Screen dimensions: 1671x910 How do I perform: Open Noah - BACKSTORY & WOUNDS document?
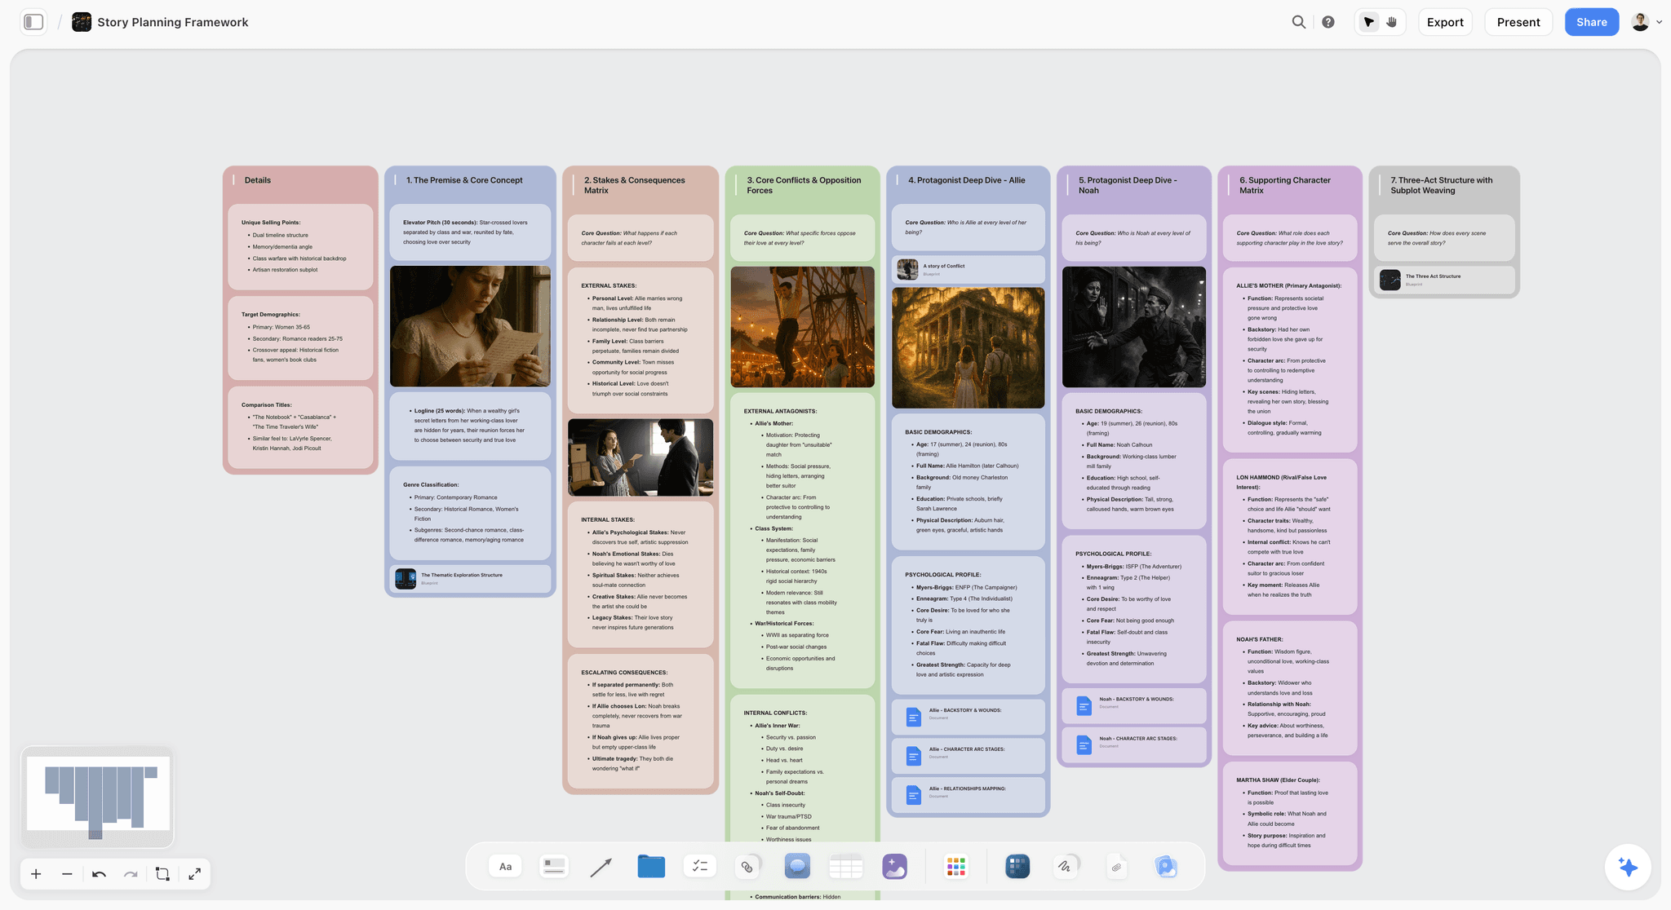(x=1133, y=705)
